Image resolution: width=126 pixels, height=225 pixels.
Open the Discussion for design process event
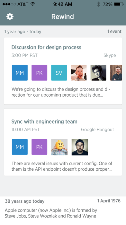click(x=63, y=71)
